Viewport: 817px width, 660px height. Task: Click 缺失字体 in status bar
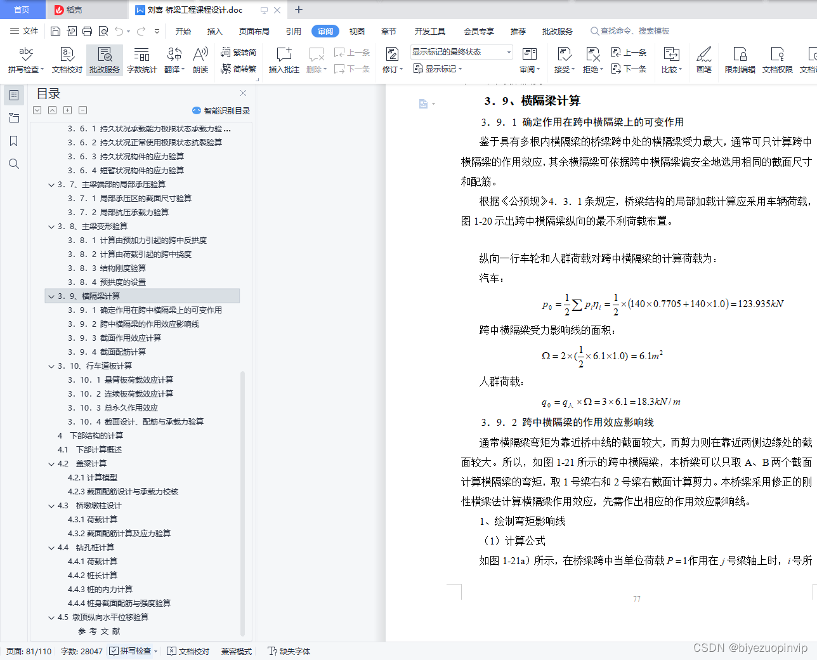(289, 651)
